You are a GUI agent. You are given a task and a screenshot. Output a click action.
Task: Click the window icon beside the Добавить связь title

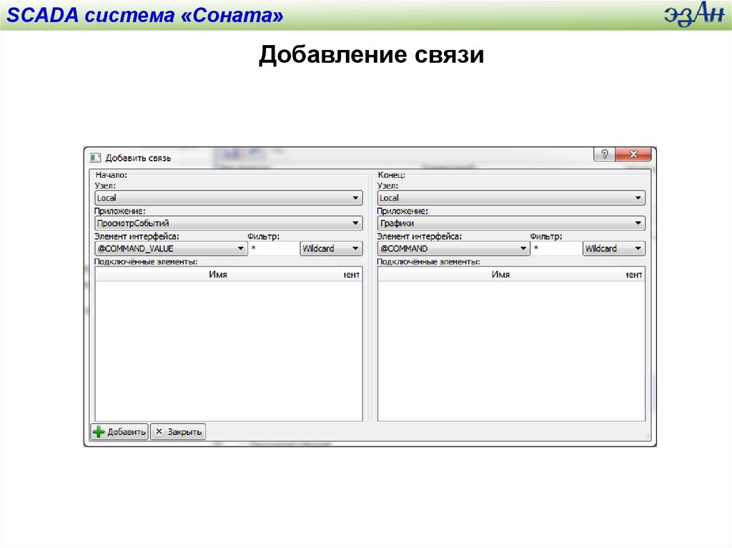click(x=95, y=157)
